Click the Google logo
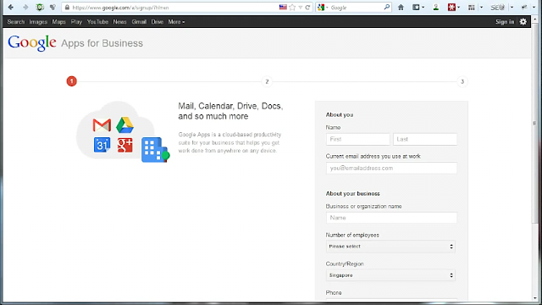Image resolution: width=542 pixels, height=305 pixels. tap(32, 43)
